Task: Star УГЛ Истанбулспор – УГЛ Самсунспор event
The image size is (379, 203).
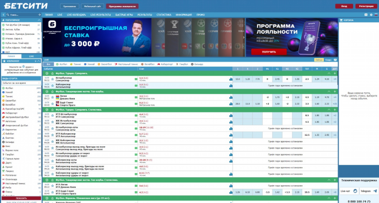Action: point(53,116)
